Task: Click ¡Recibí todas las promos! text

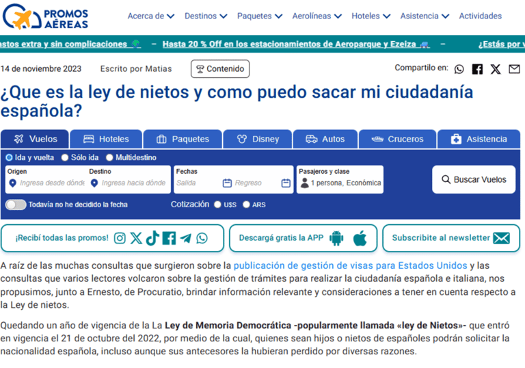Action: tap(62, 238)
